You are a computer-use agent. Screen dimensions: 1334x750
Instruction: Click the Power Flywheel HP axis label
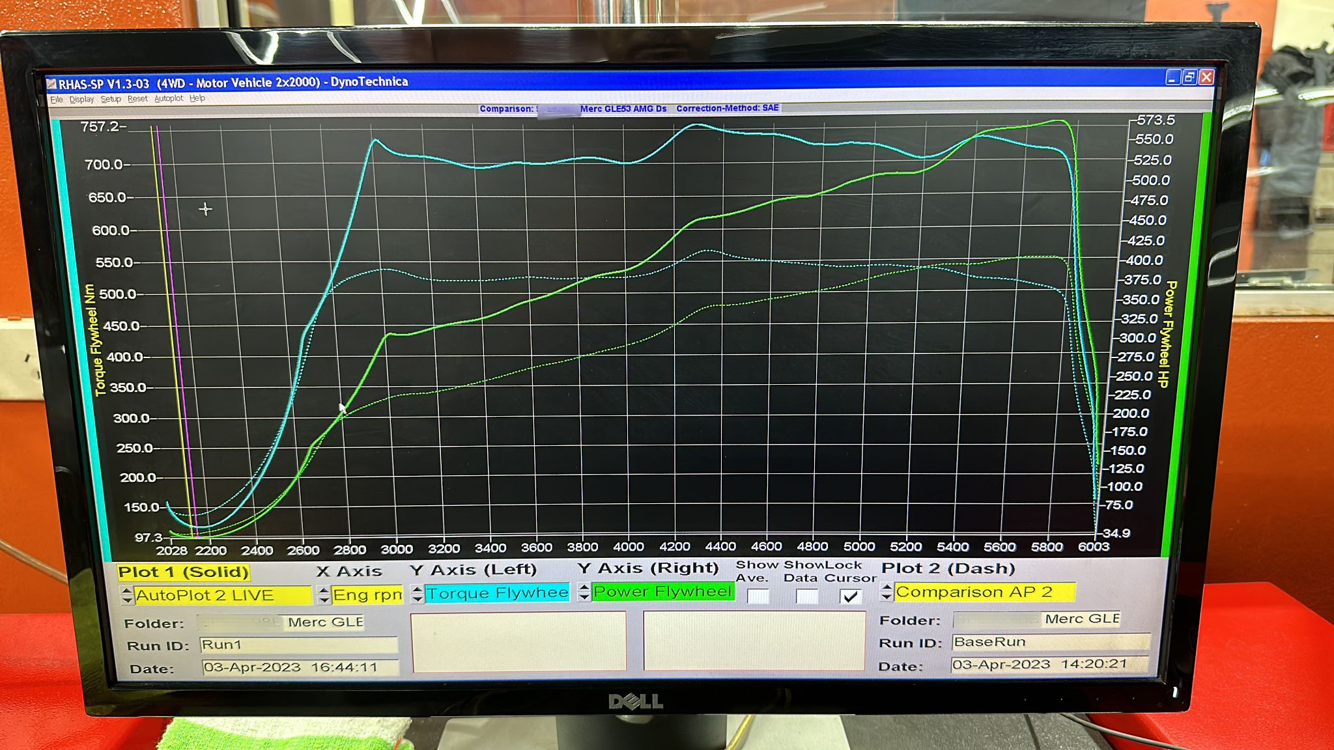point(1168,334)
